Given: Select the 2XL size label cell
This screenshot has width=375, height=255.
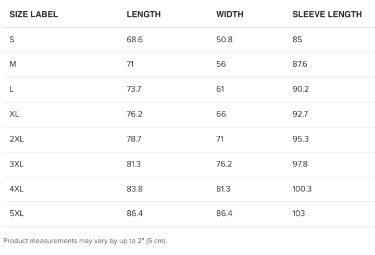Looking at the screenshot, I should click(x=16, y=139).
